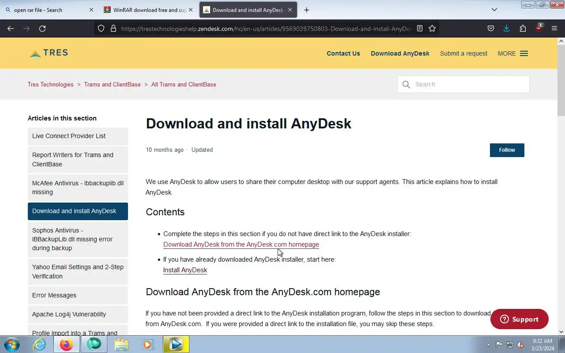The width and height of the screenshot is (565, 353).
Task: Close the WinRAR download tab
Action: point(191,10)
